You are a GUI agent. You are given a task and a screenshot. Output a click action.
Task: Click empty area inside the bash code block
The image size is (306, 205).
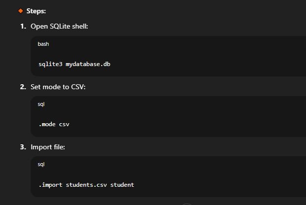[195, 57]
